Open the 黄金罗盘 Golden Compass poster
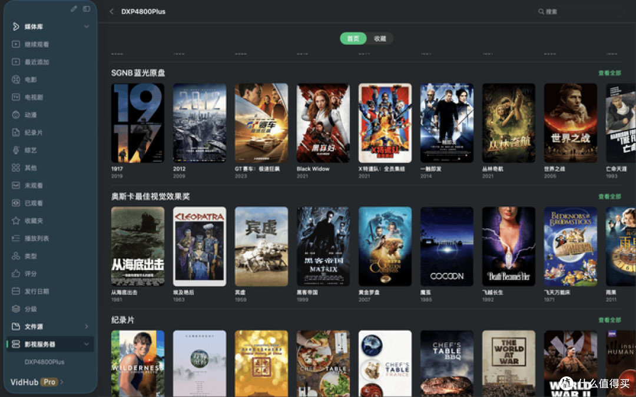 click(385, 246)
